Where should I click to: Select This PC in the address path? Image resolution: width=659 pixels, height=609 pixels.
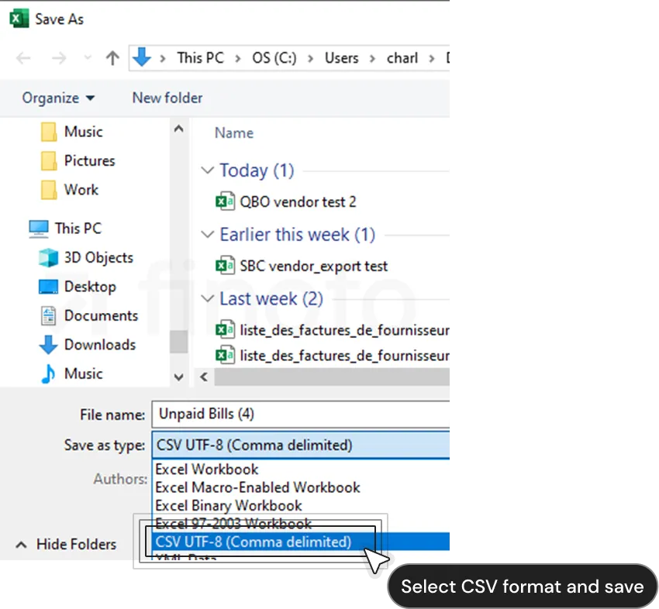(200, 57)
